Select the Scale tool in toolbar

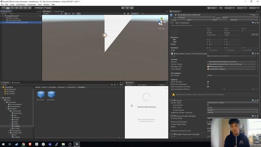[16, 8]
